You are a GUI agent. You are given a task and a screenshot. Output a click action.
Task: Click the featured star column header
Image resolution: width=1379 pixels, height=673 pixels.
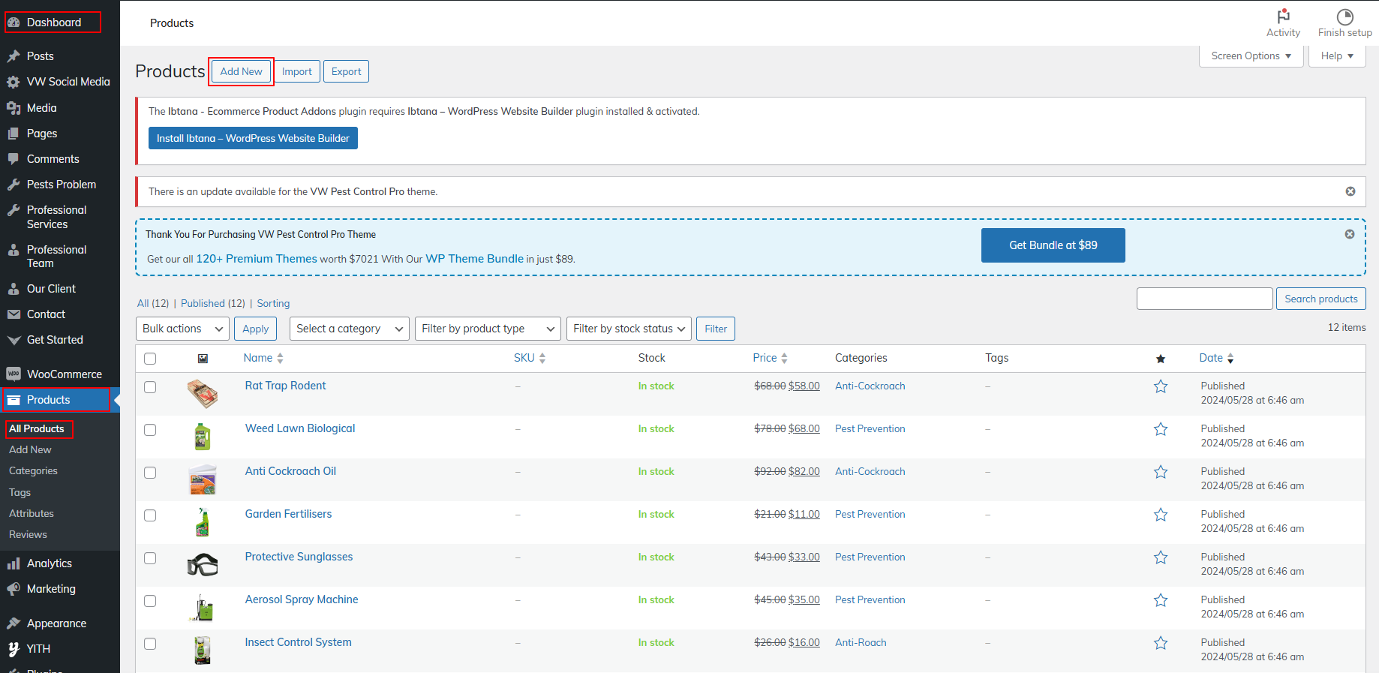pos(1161,359)
